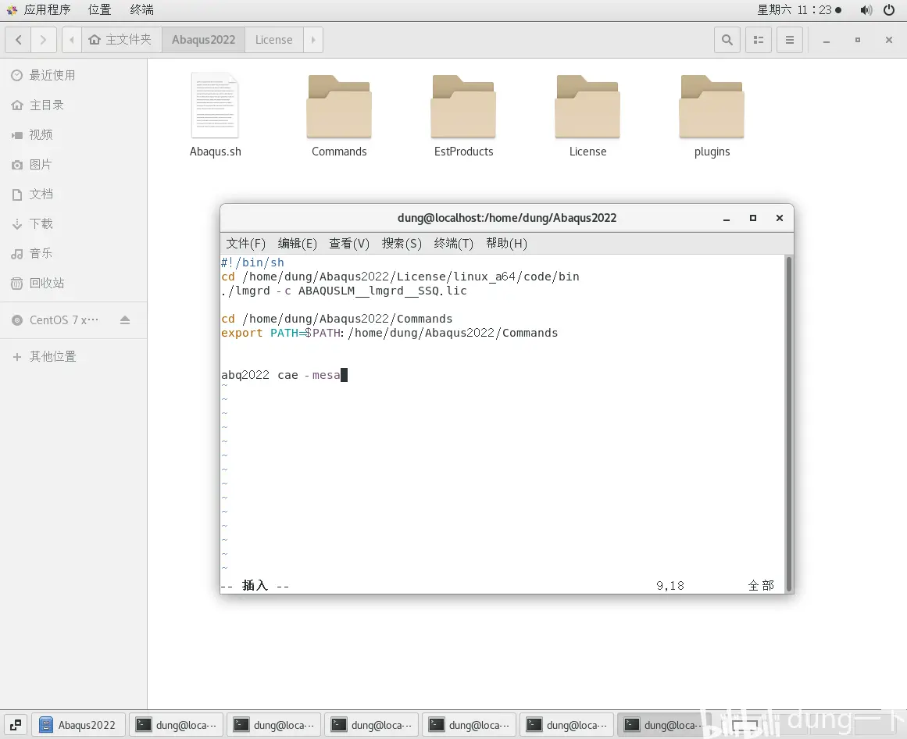The height and width of the screenshot is (739, 907).
Task: Click the '#!/bin/sh' line in editor
Action: coord(253,262)
